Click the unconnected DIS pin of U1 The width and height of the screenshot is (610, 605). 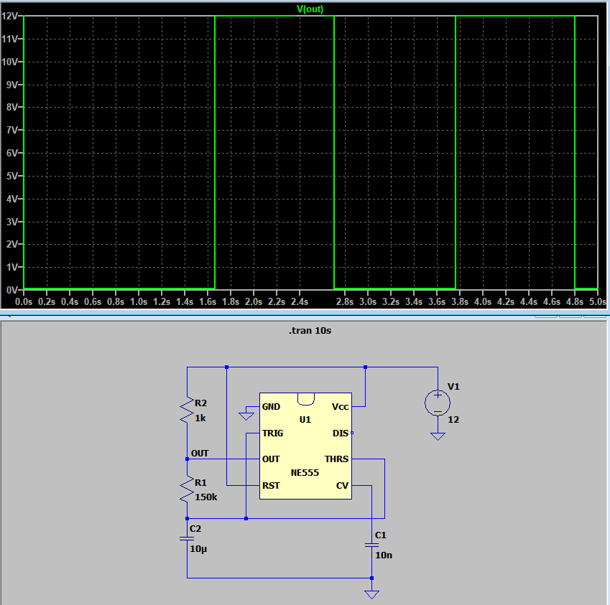tap(351, 433)
